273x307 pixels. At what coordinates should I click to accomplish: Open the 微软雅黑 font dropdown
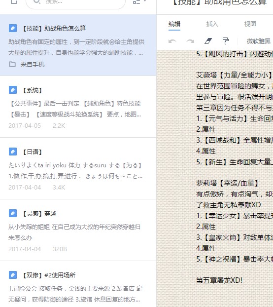coord(259,41)
